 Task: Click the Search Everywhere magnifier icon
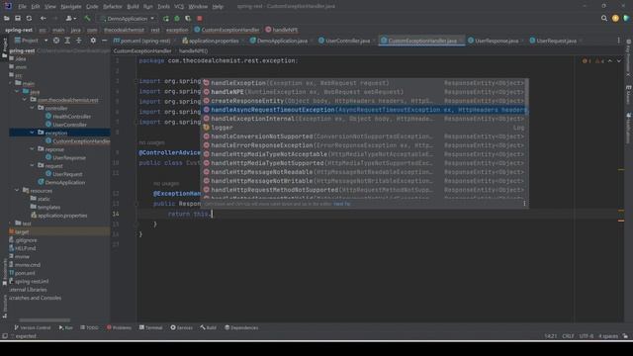point(604,18)
